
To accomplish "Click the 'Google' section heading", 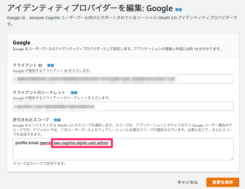I will [x=21, y=42].
